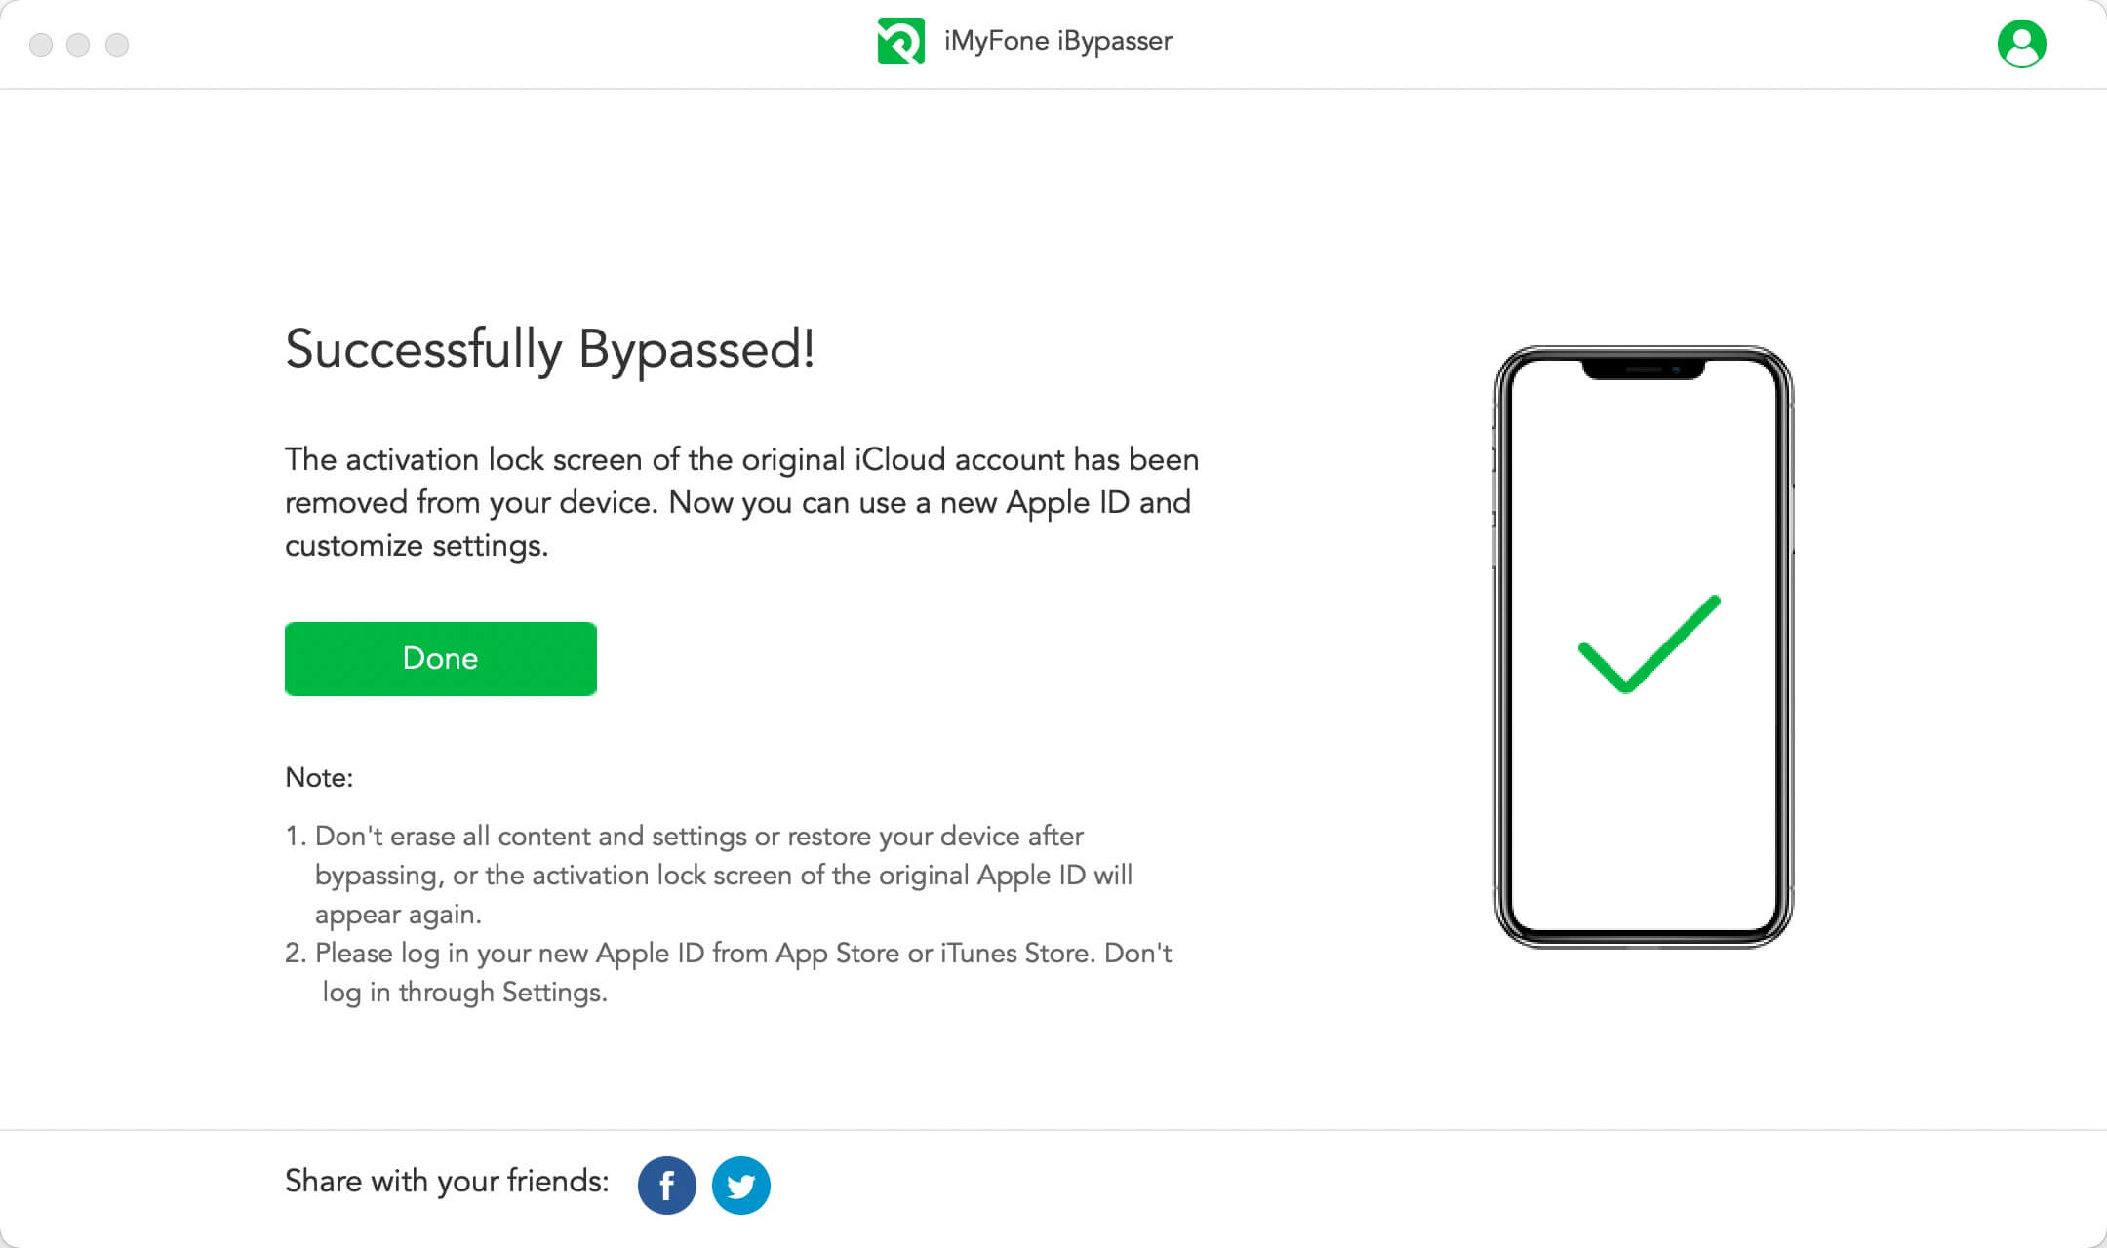Click the Done button to finish
The image size is (2107, 1248).
pos(441,658)
